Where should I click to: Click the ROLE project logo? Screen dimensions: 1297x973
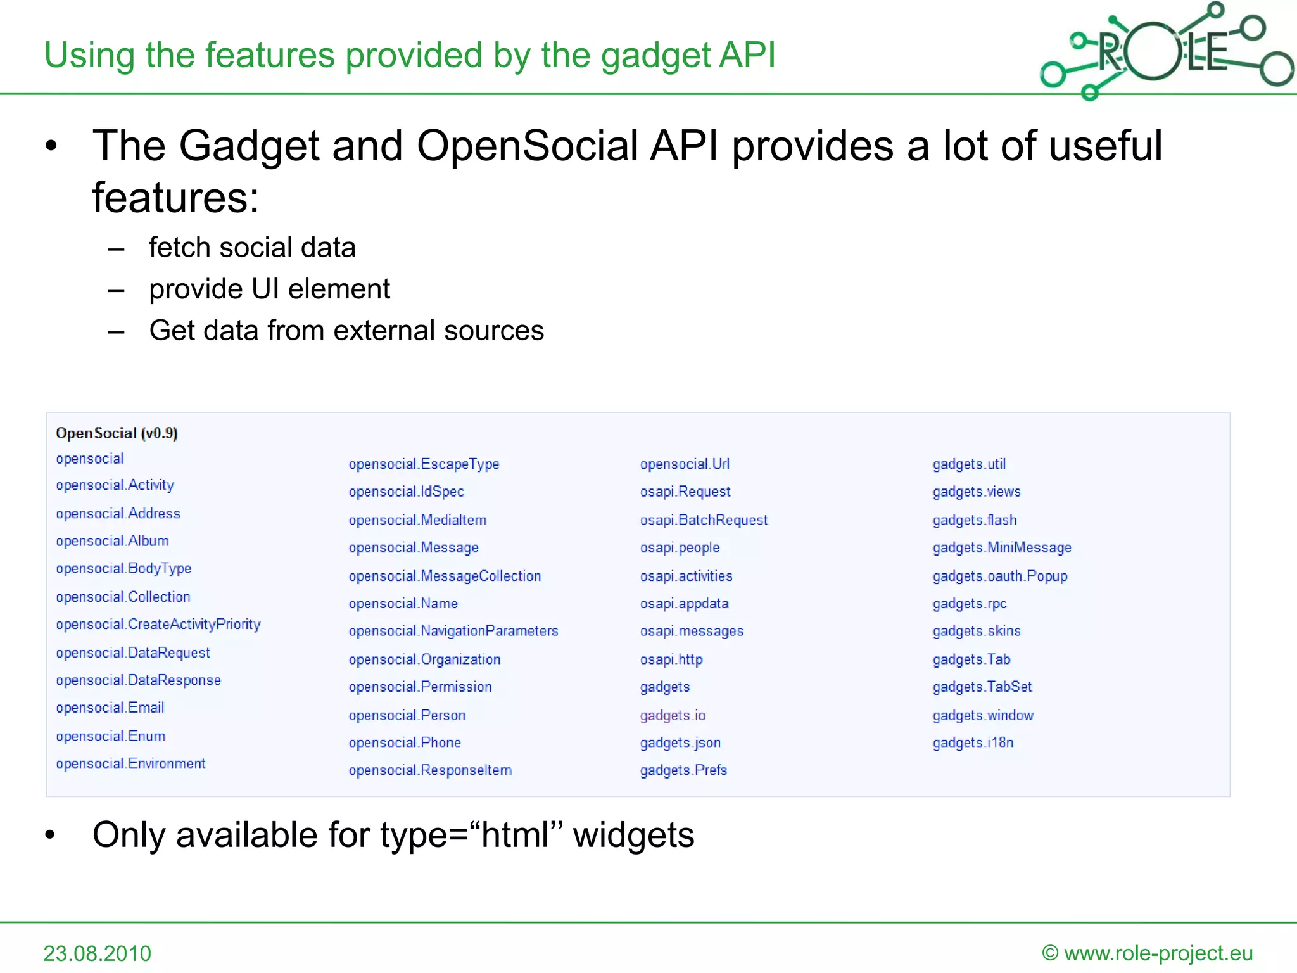(1167, 51)
